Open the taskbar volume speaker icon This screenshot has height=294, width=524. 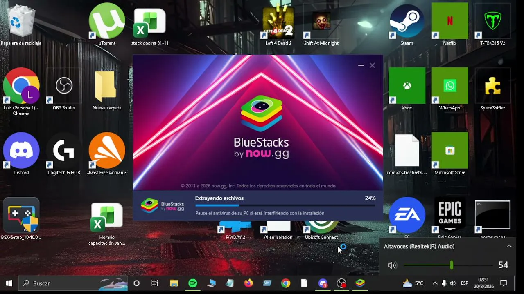pos(453,283)
